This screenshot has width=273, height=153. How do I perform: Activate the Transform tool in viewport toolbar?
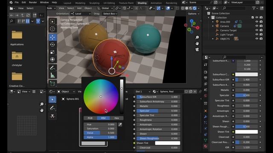(52, 59)
